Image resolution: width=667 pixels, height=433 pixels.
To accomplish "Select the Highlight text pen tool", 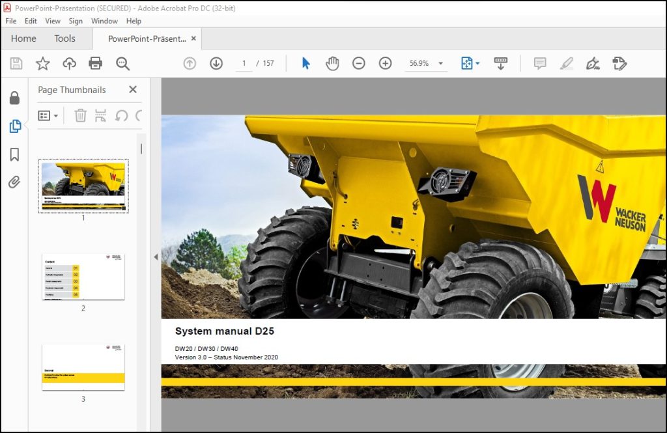I will 566,63.
